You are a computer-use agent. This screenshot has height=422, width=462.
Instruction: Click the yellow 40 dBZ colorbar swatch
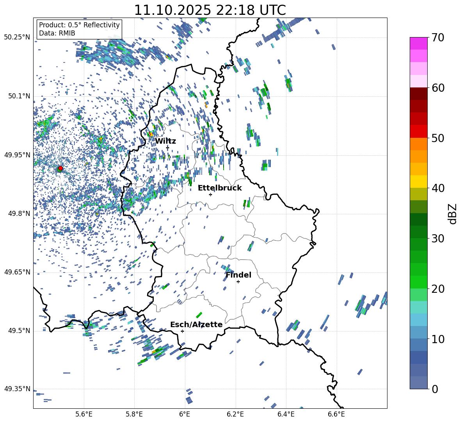coord(419,182)
